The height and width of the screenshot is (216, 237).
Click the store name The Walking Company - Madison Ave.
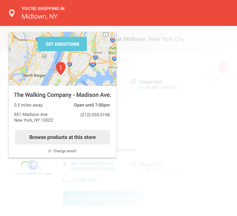point(63,95)
